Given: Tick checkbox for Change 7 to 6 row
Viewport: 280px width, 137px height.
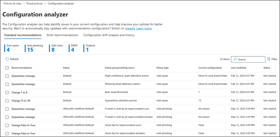Looking at the screenshot, I should (7, 92).
